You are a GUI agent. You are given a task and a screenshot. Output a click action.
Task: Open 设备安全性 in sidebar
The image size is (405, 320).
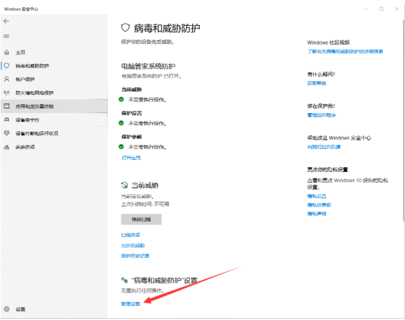coord(55,120)
